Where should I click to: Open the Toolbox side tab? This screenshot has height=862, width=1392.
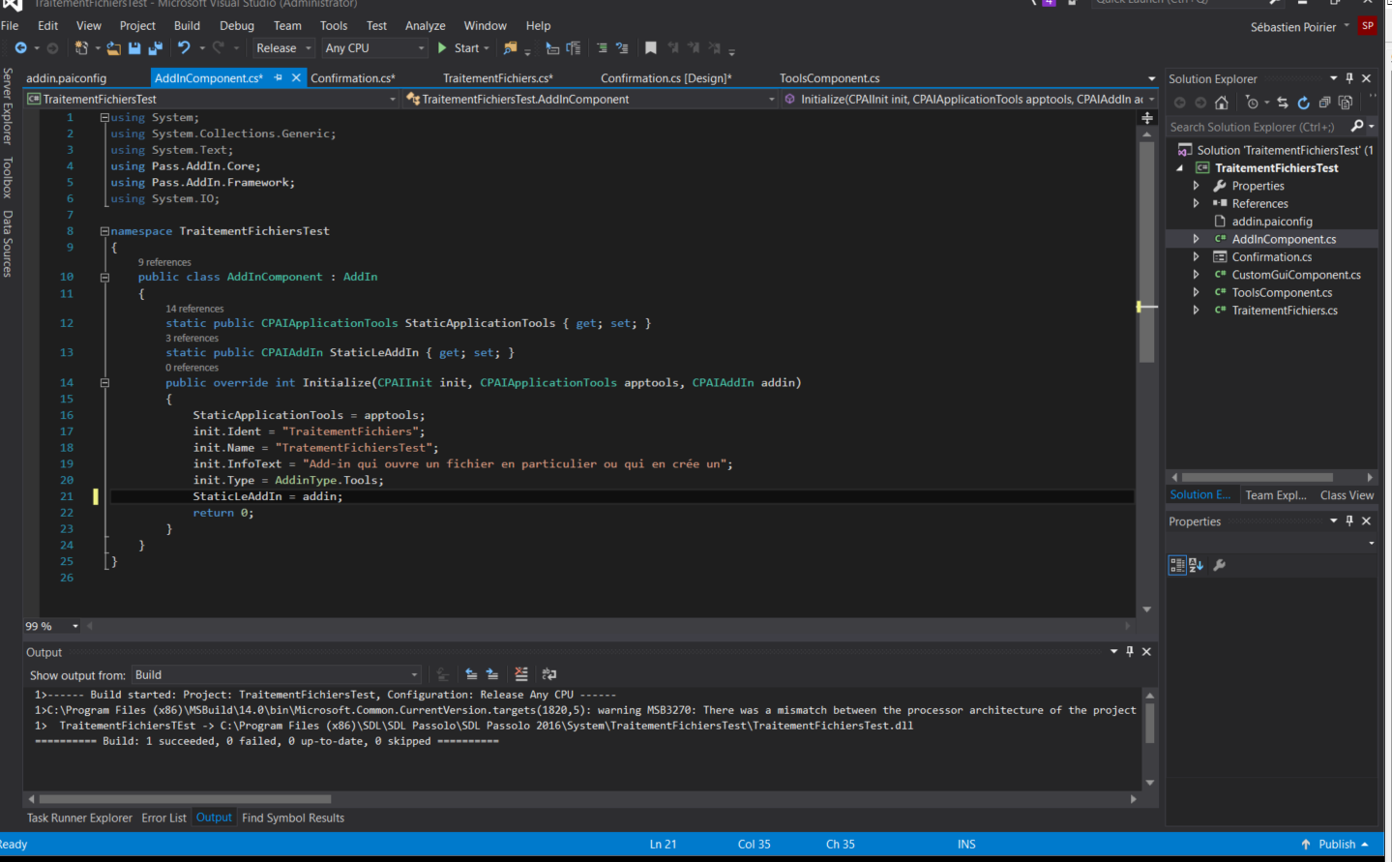coord(8,177)
